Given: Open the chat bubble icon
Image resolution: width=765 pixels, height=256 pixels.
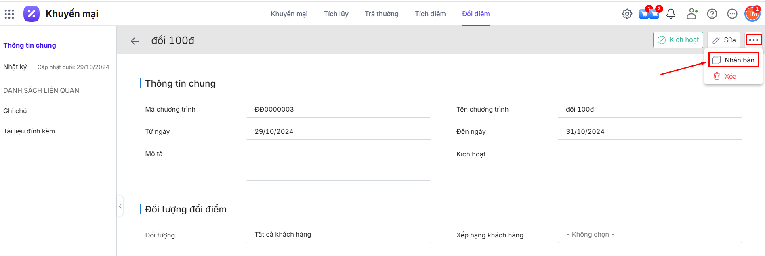Looking at the screenshot, I should (x=732, y=14).
